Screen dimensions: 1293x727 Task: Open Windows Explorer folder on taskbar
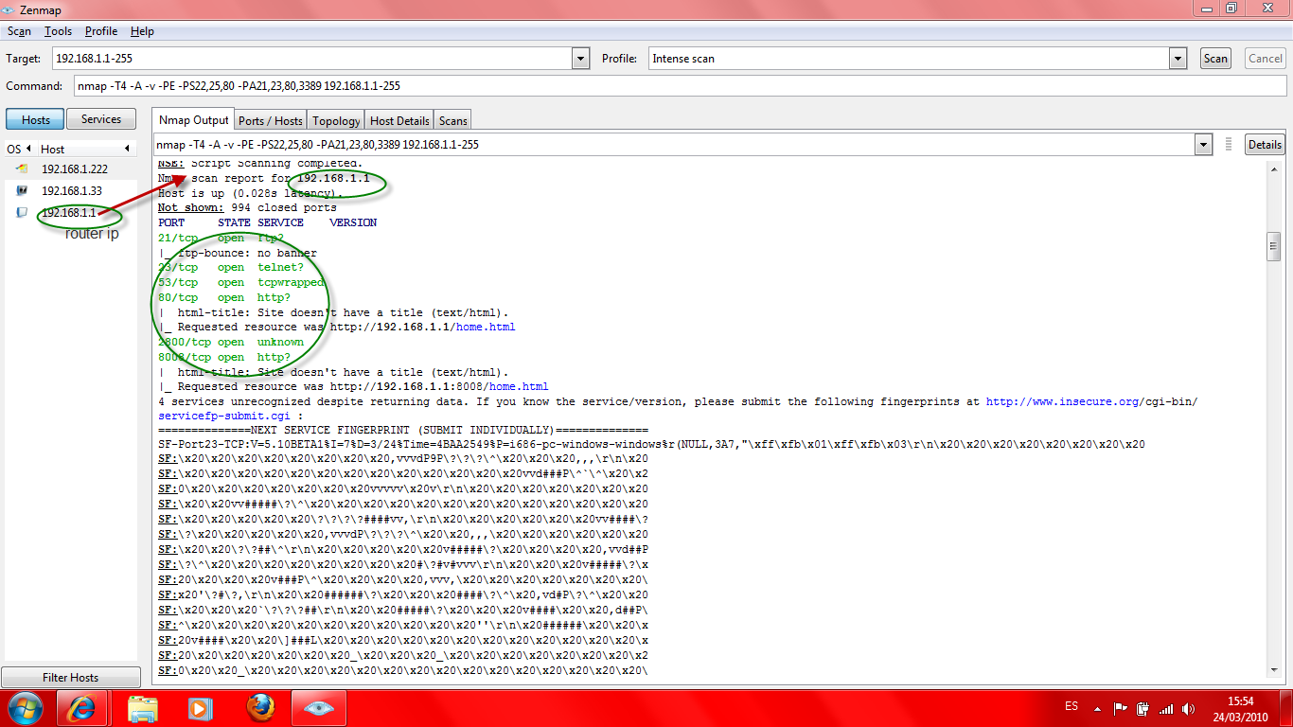pyautogui.click(x=143, y=708)
